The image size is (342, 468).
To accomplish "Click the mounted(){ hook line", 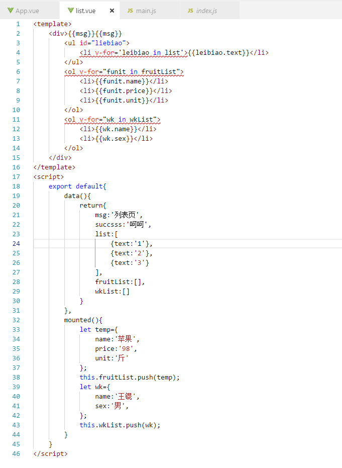I will click(83, 320).
